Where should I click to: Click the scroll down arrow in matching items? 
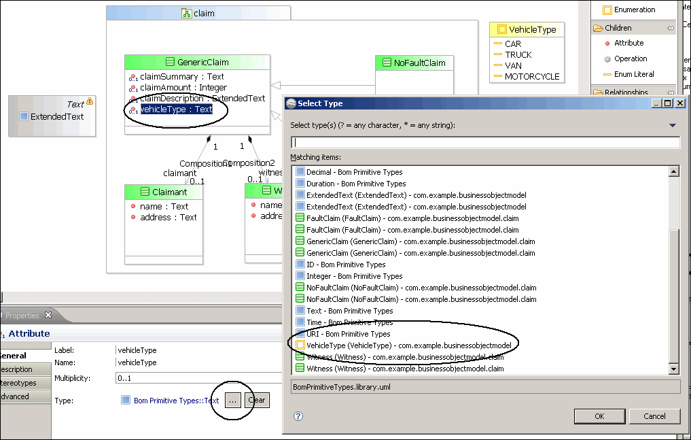[674, 369]
